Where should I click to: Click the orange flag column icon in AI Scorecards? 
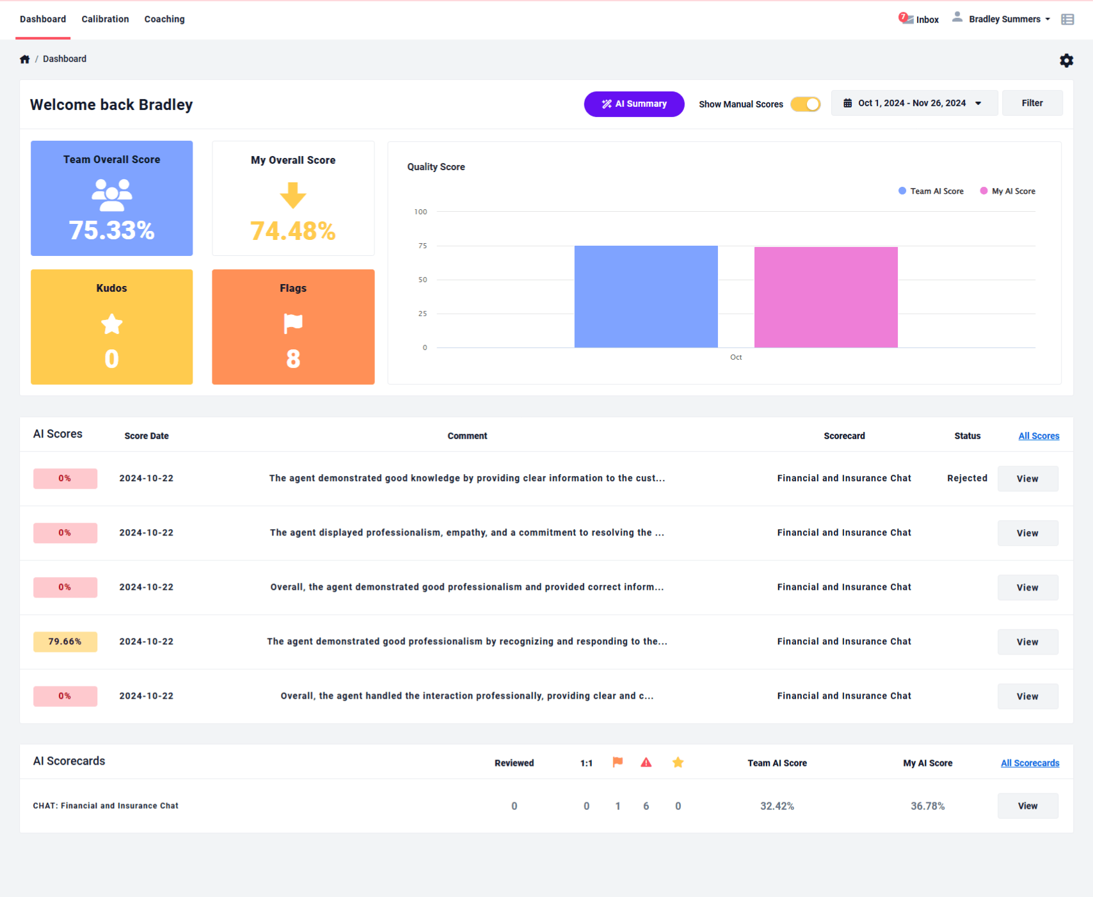pyautogui.click(x=618, y=762)
